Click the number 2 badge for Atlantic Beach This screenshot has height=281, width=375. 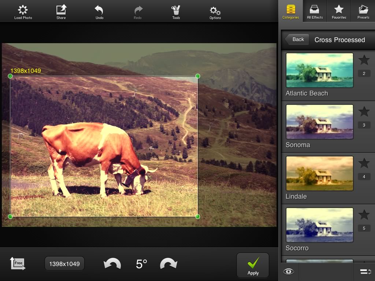click(x=364, y=73)
